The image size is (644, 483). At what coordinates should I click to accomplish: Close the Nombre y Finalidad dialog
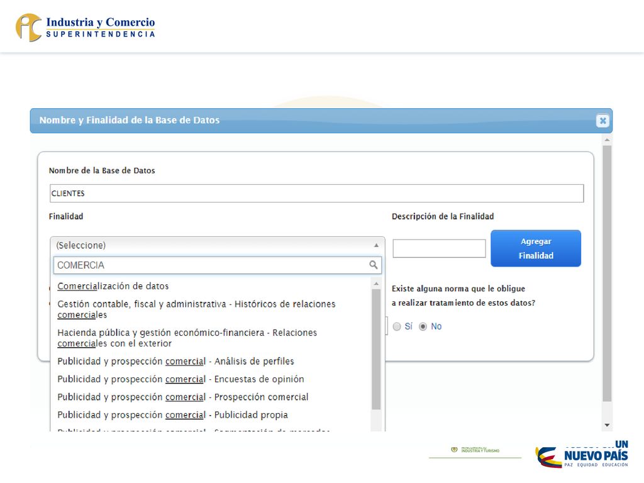tap(602, 120)
